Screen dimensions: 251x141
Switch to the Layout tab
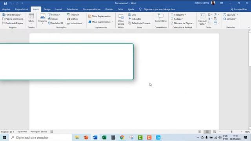[58, 9]
